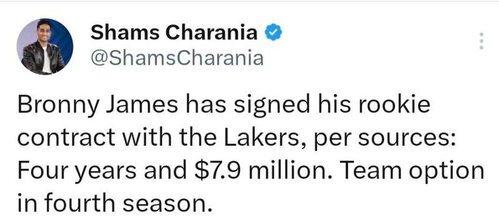Open the Shams Charania display name link
Image resolution: width=499 pixels, height=224 pixels.
click(x=174, y=32)
